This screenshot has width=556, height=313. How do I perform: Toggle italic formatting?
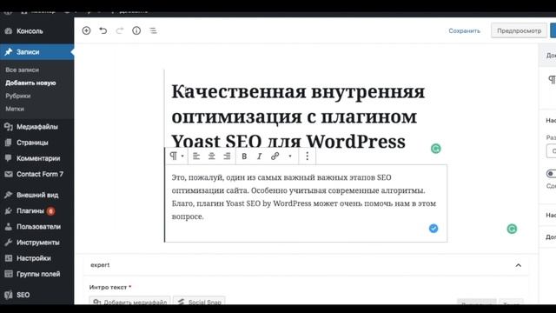[x=259, y=156]
